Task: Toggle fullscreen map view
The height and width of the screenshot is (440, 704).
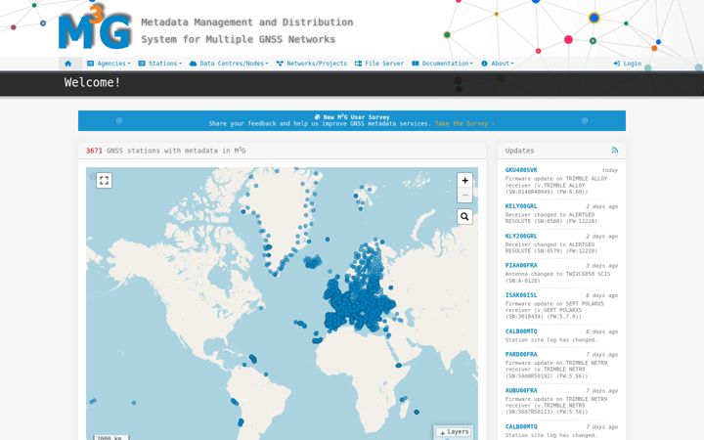Action: coord(105,181)
